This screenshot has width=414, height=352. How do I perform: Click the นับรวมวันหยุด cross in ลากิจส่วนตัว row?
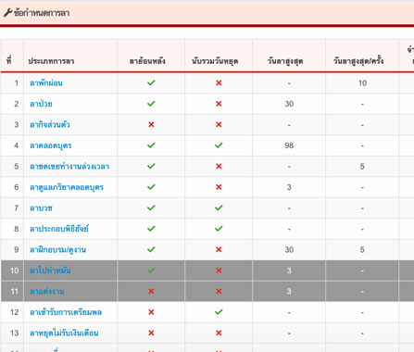pyautogui.click(x=219, y=124)
